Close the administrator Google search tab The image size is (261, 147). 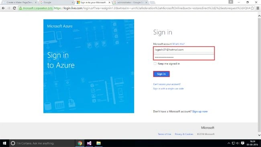click(146, 2)
